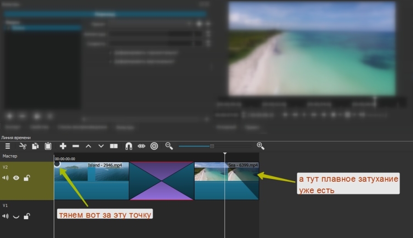This screenshot has width=413, height=238.
Task: Click the Copy icon in timeline toolbar
Action: point(35,146)
